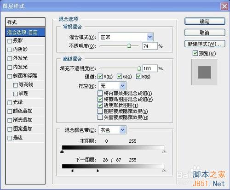Open the 混合颜色带 dropdown showing 灰色
This screenshot has height=190, width=230.
[x=112, y=130]
